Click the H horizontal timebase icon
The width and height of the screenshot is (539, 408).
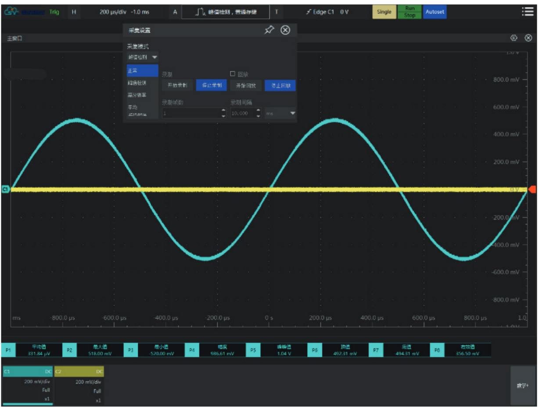(74, 12)
